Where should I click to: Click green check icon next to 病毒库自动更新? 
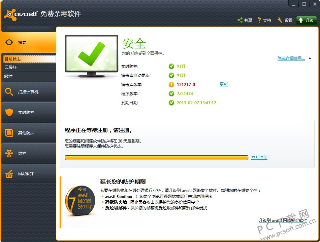(171, 75)
